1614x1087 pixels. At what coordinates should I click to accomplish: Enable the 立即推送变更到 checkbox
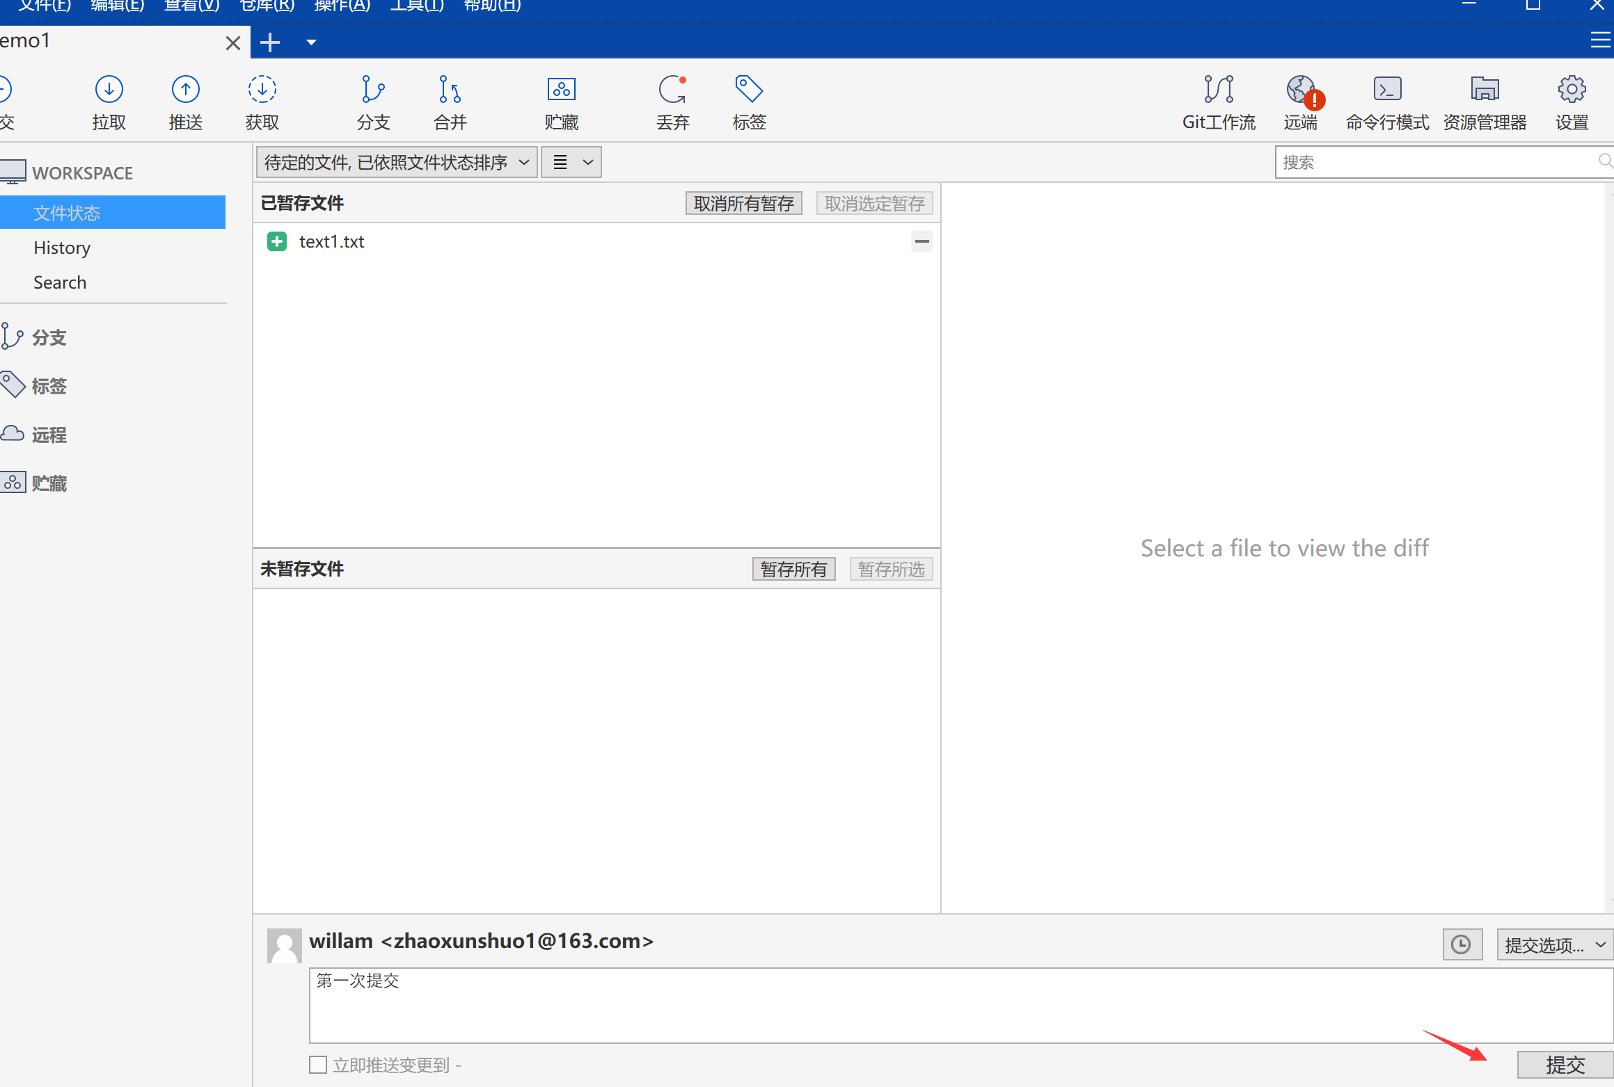318,1065
